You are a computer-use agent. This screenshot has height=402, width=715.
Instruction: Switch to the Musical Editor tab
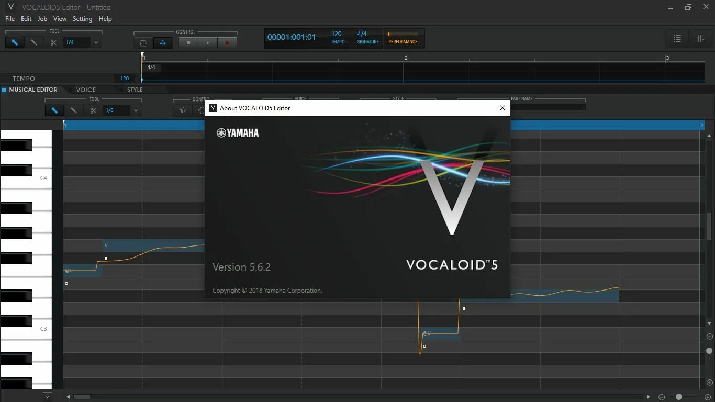click(x=33, y=90)
